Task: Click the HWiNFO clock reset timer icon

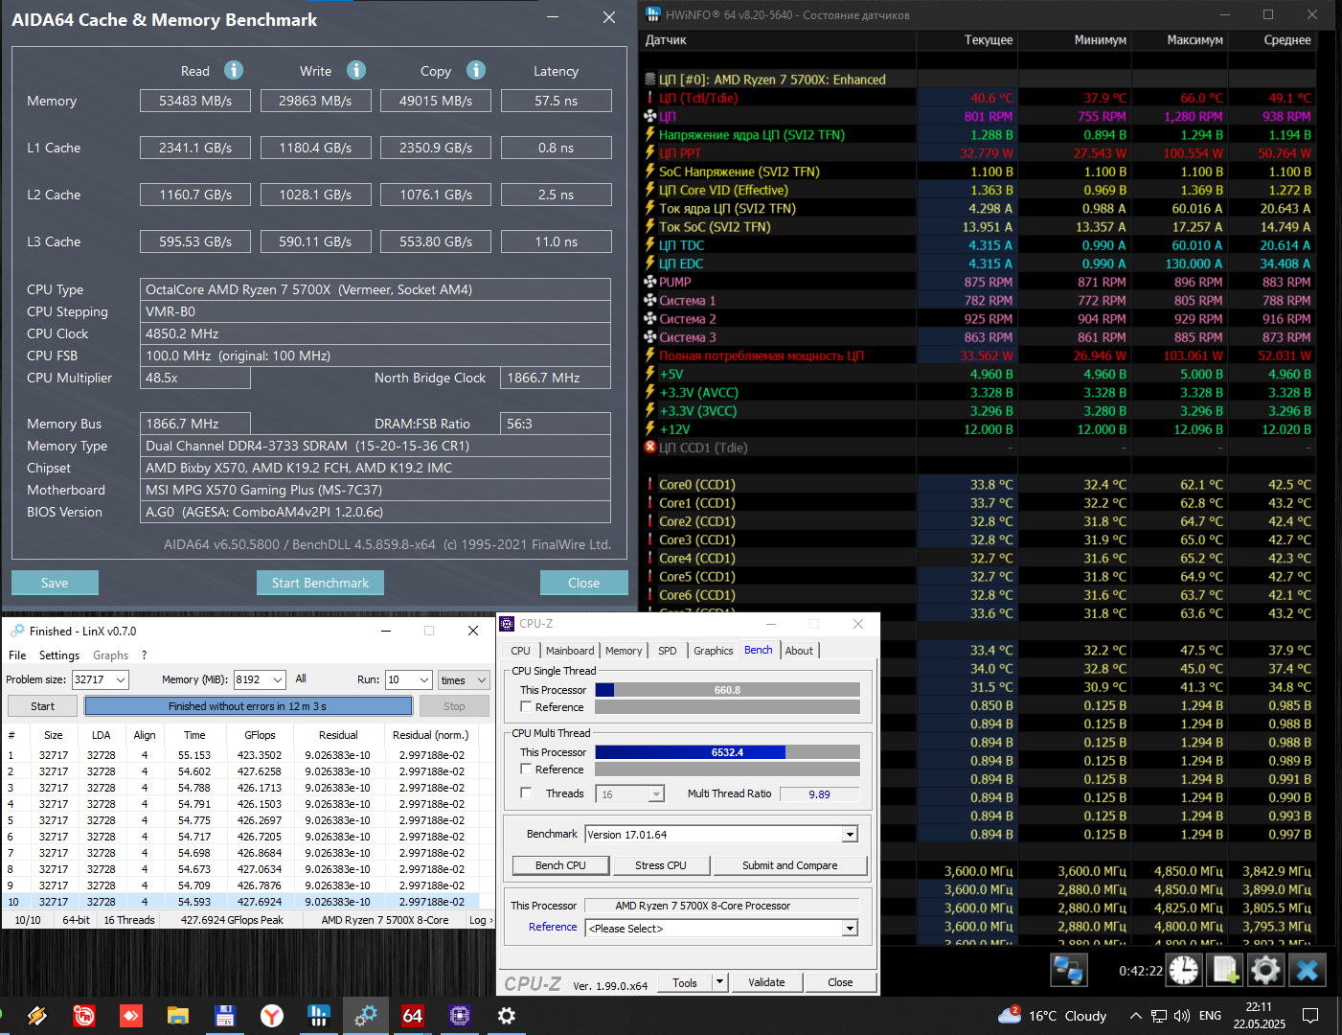Action: point(1184,970)
